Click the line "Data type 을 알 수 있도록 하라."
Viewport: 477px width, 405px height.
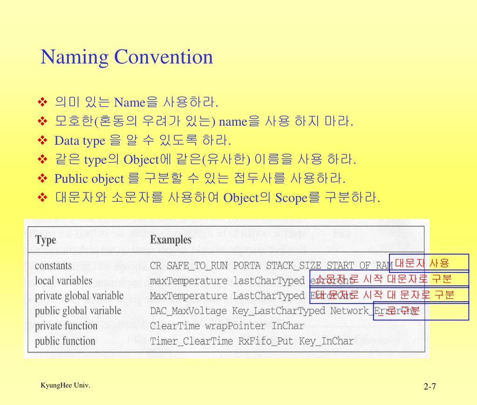pos(143,140)
